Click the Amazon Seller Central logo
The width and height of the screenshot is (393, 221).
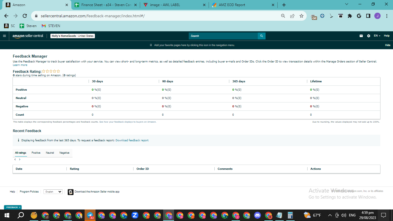coord(28,36)
